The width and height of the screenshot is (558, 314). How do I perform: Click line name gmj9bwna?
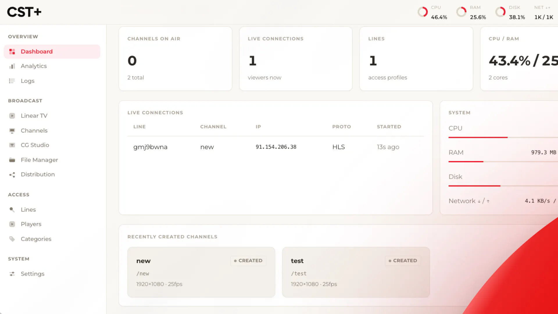click(150, 147)
